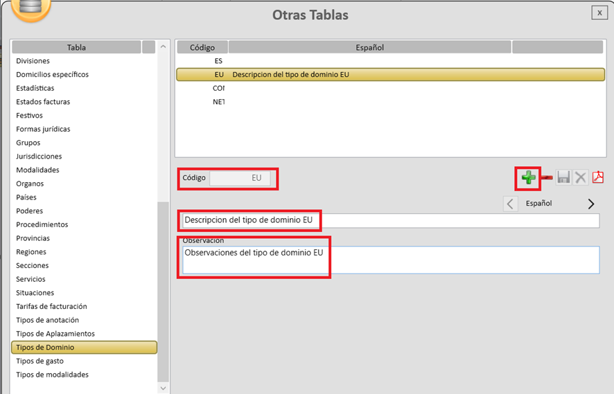This screenshot has width=614, height=394.
Task: Choose Tarifas de facturación from the list
Action: (x=51, y=306)
